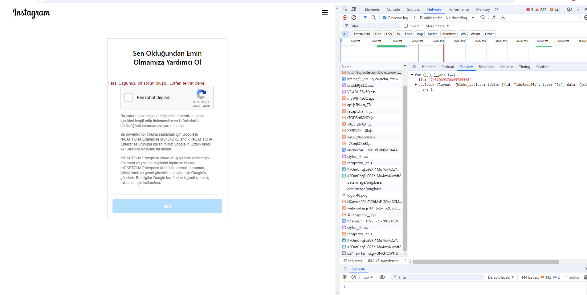The height and width of the screenshot is (295, 587).
Task: Open the Headers tab of the request
Action: click(x=429, y=66)
